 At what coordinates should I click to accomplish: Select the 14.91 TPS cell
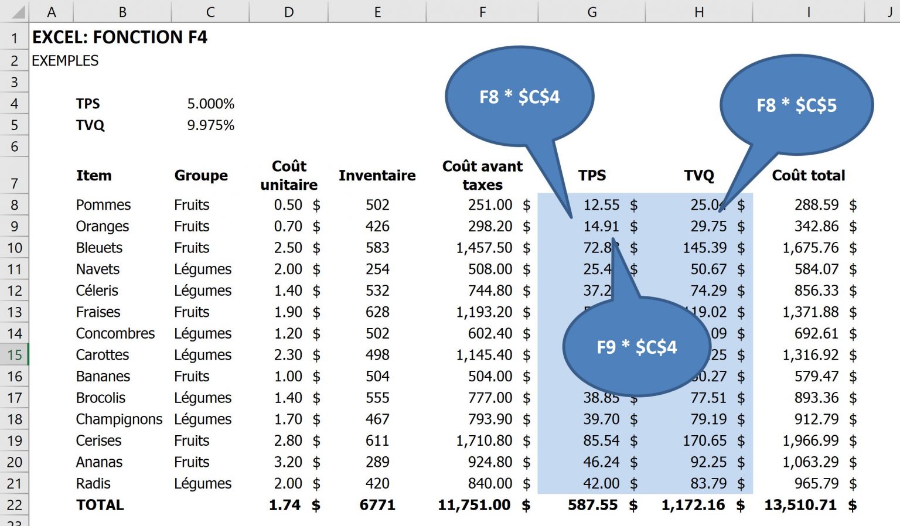592,226
